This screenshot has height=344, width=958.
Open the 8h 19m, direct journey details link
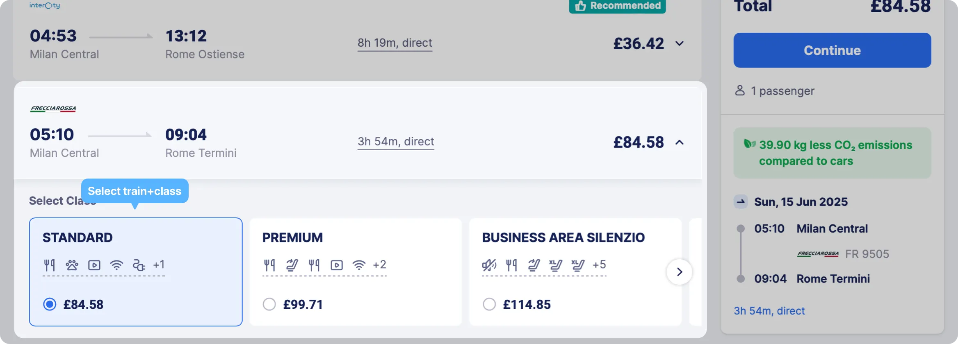[x=395, y=43]
